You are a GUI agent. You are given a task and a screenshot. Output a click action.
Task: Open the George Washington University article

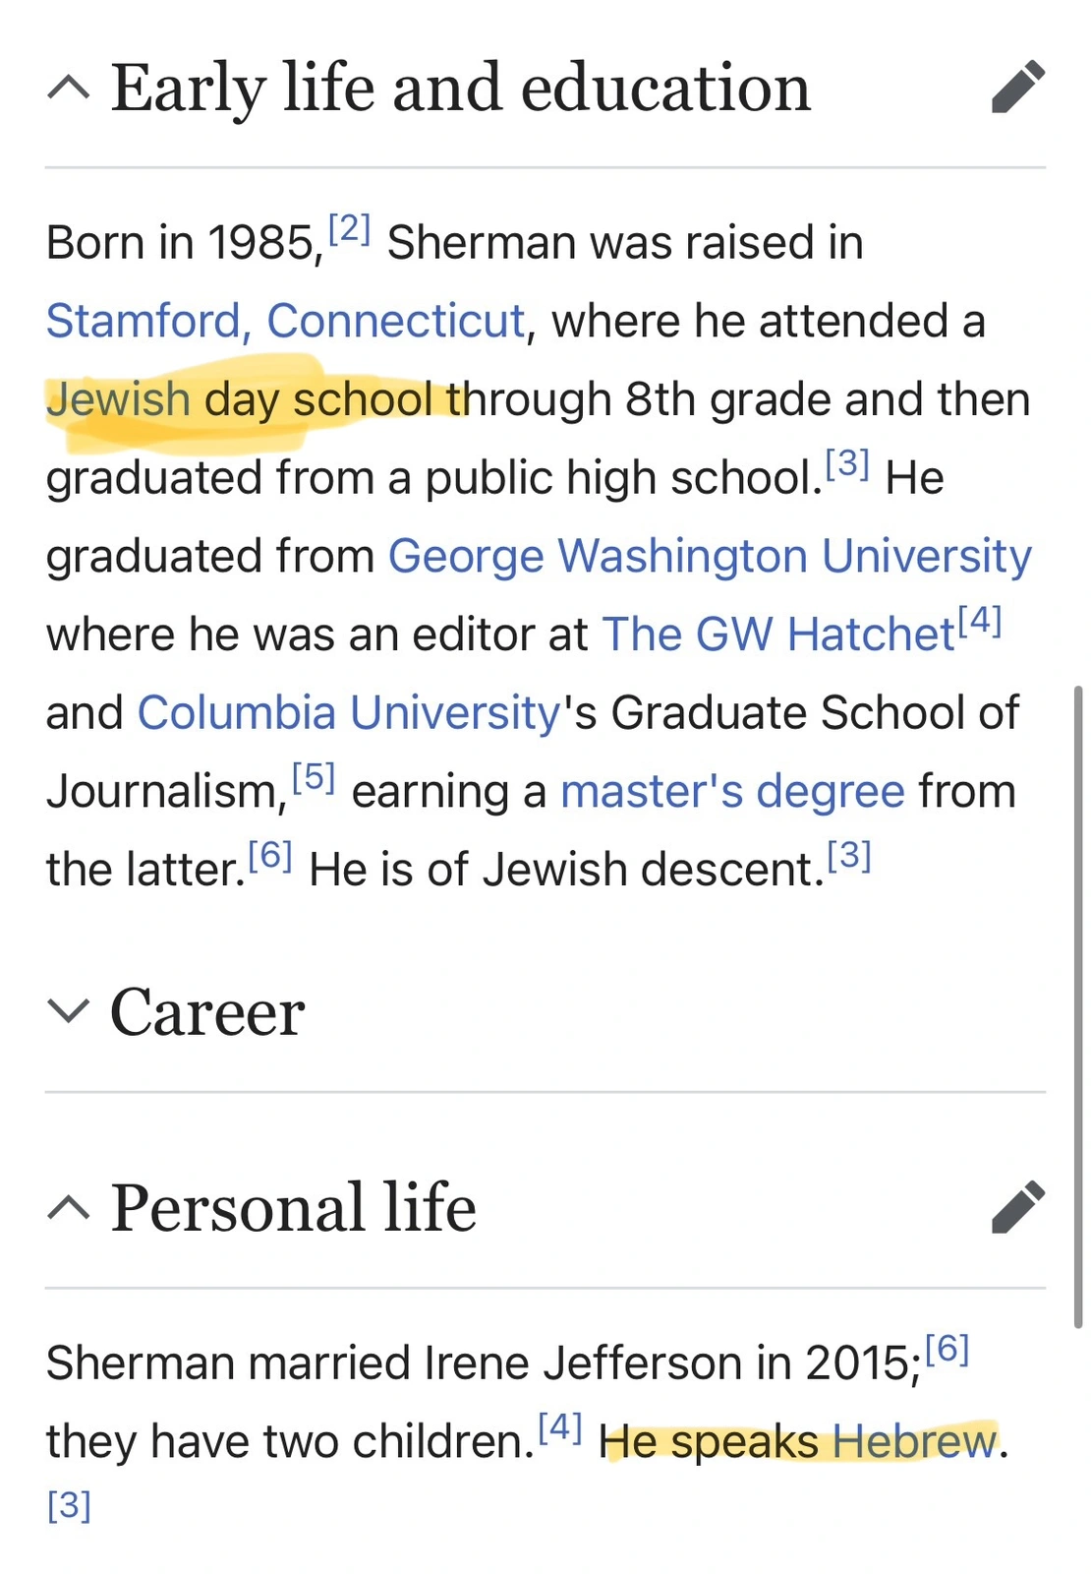coord(710,556)
